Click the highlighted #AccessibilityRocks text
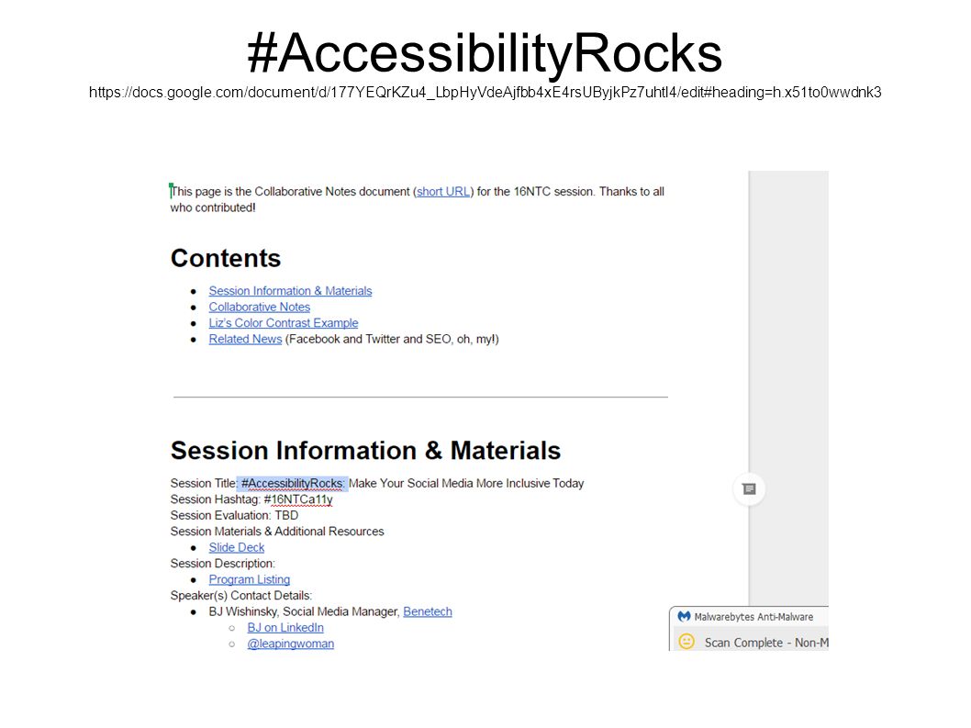Viewport: 971px width, 728px height. point(292,483)
